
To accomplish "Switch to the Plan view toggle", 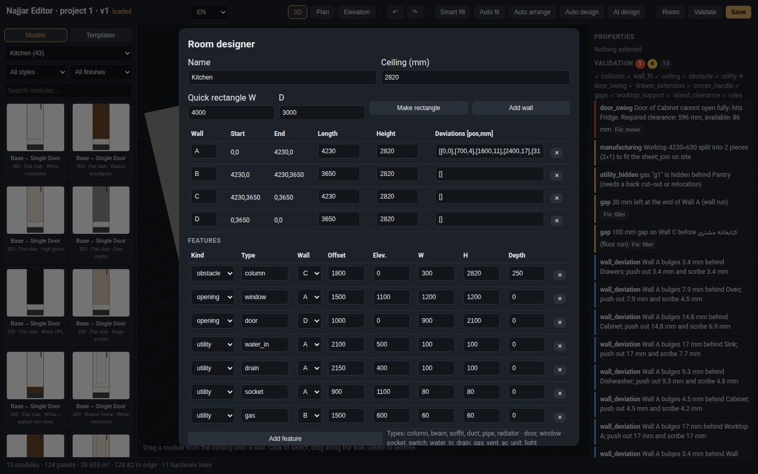I will (x=323, y=12).
